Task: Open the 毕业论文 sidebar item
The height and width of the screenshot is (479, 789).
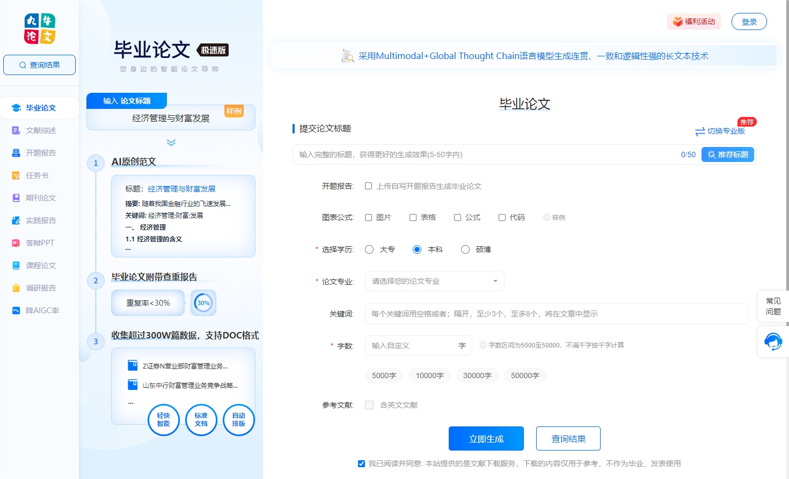Action: 40,108
